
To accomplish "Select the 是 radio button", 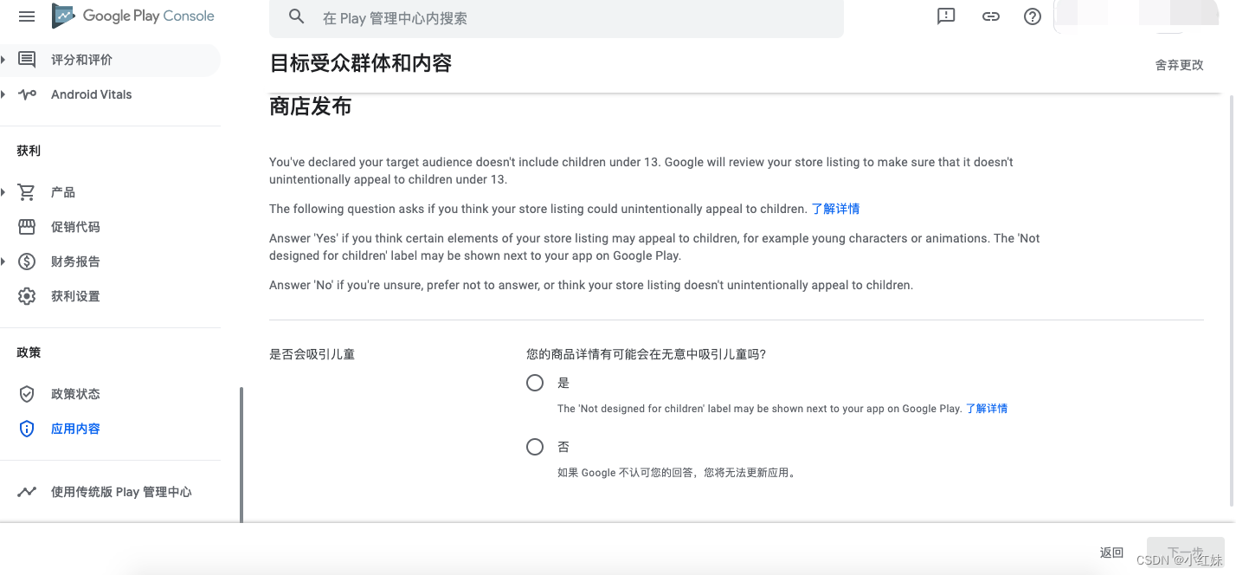I will tap(534, 382).
